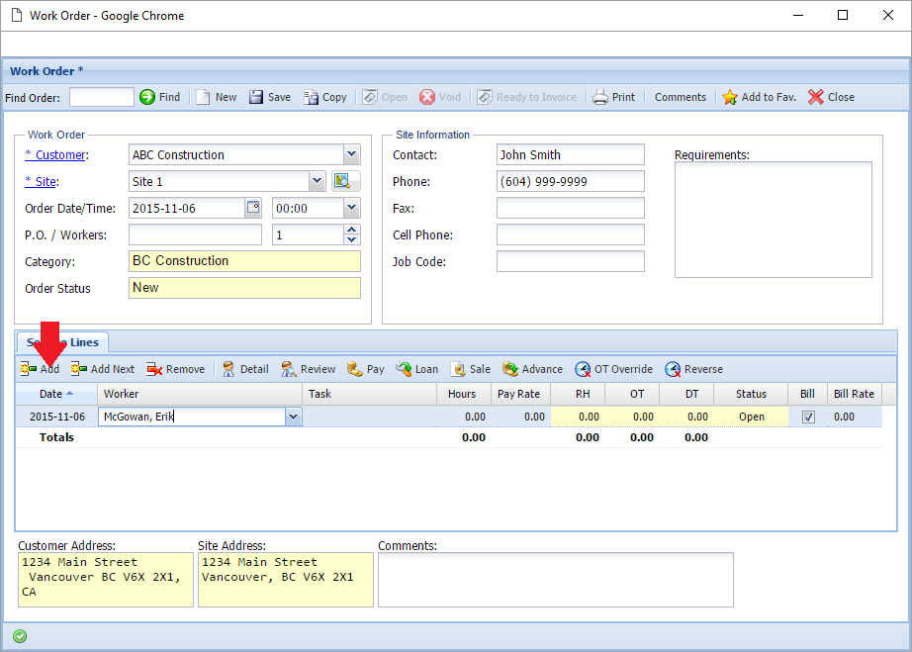This screenshot has height=652, width=912.
Task: Click the Status column header
Action: (x=751, y=394)
